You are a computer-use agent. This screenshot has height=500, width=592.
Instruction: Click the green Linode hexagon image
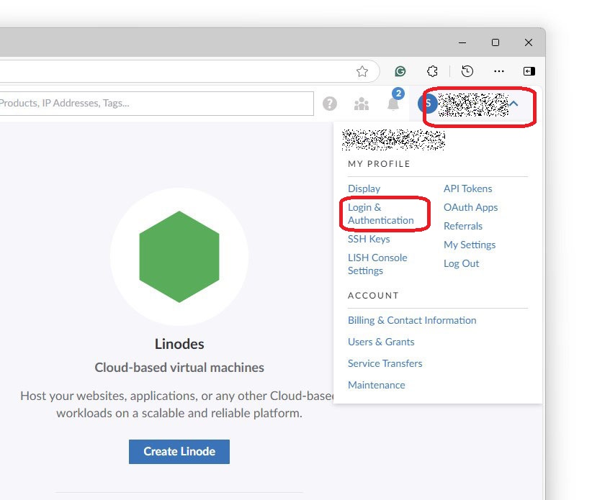tap(179, 256)
